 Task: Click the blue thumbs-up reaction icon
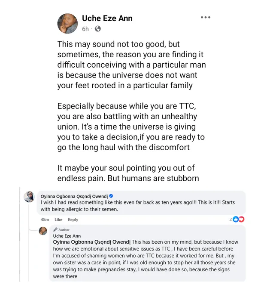(236, 219)
